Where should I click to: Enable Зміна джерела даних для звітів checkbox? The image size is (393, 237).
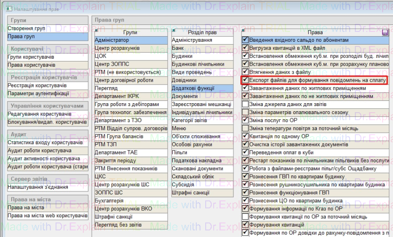(245, 104)
